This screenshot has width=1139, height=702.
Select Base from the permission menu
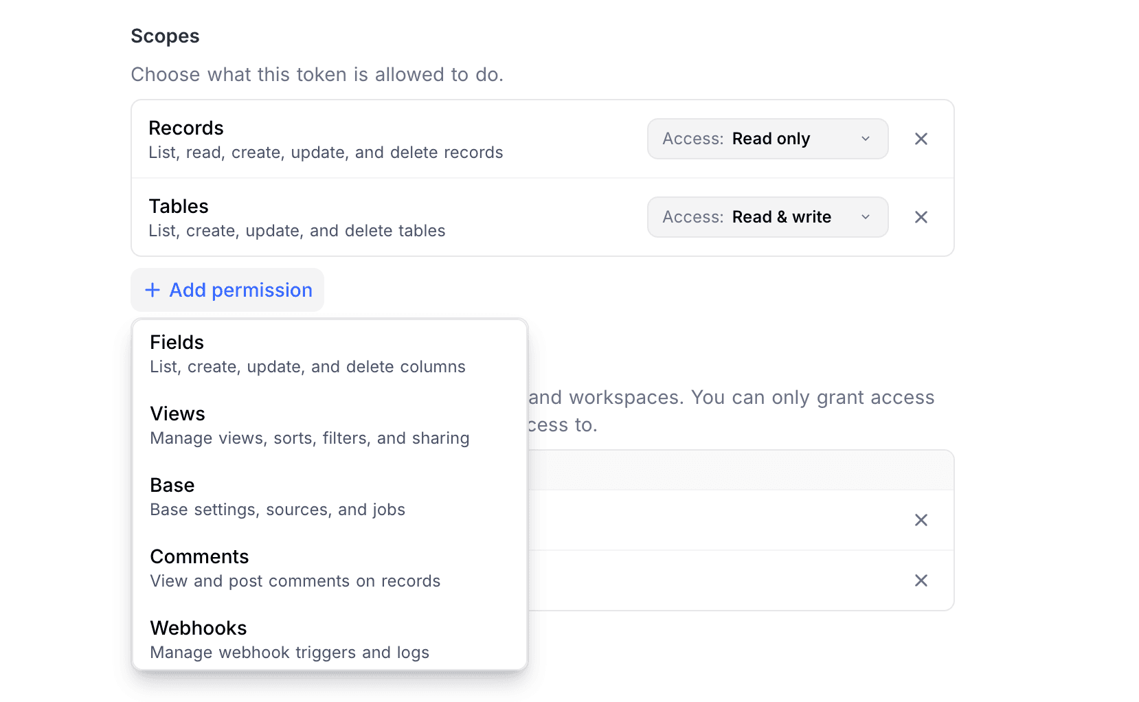click(172, 485)
